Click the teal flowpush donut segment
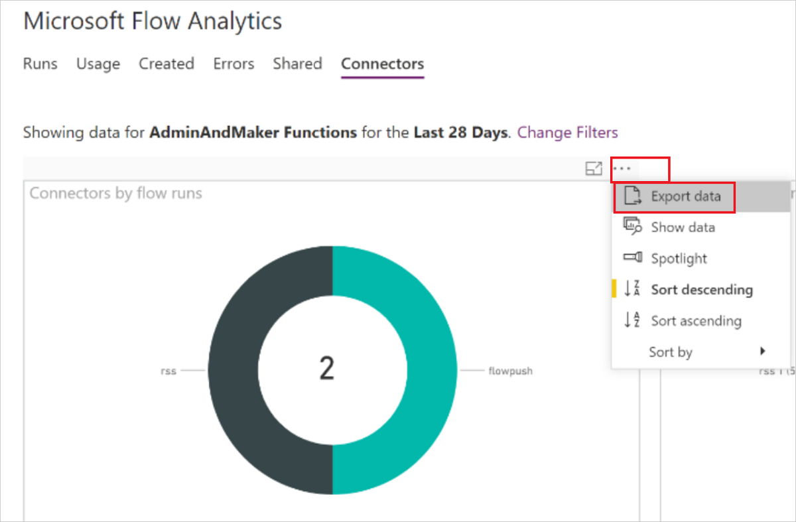This screenshot has height=522, width=796. (425, 370)
